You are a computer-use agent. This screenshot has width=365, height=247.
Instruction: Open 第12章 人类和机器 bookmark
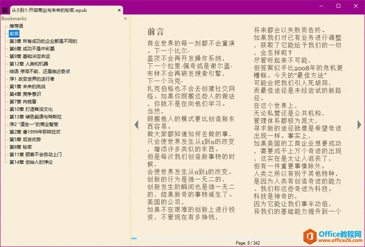tap(28, 64)
